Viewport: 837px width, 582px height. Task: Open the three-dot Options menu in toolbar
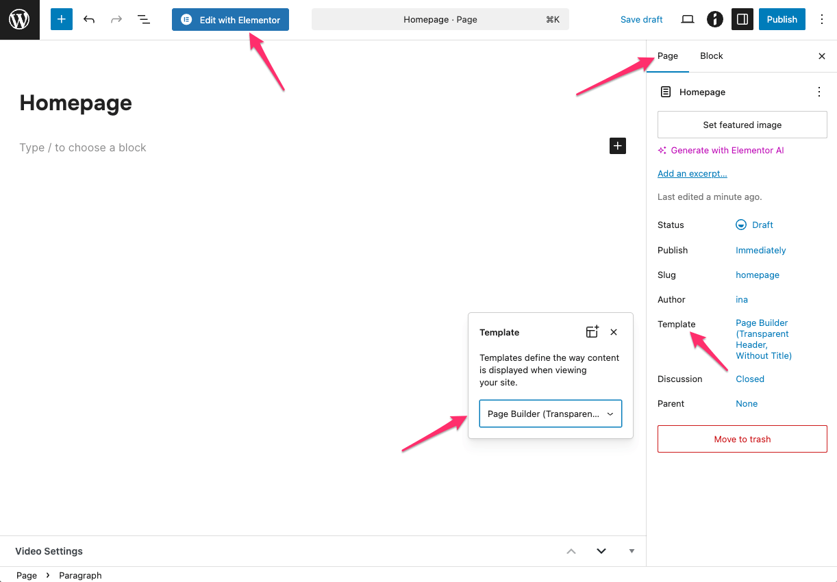822,20
